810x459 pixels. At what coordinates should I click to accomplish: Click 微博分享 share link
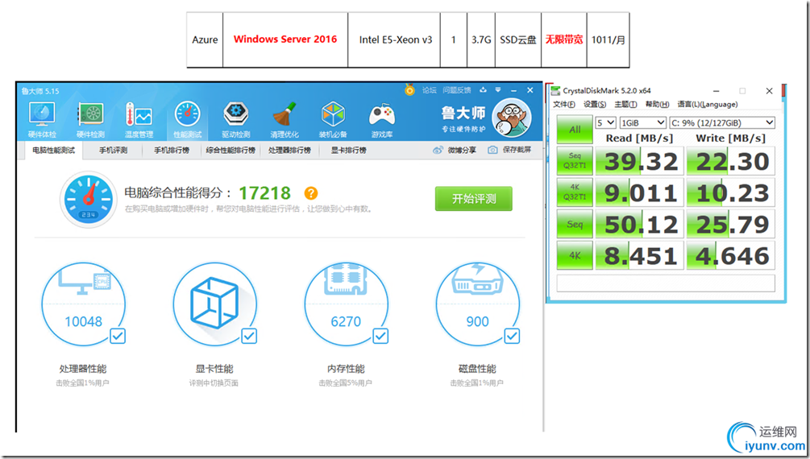click(x=454, y=151)
